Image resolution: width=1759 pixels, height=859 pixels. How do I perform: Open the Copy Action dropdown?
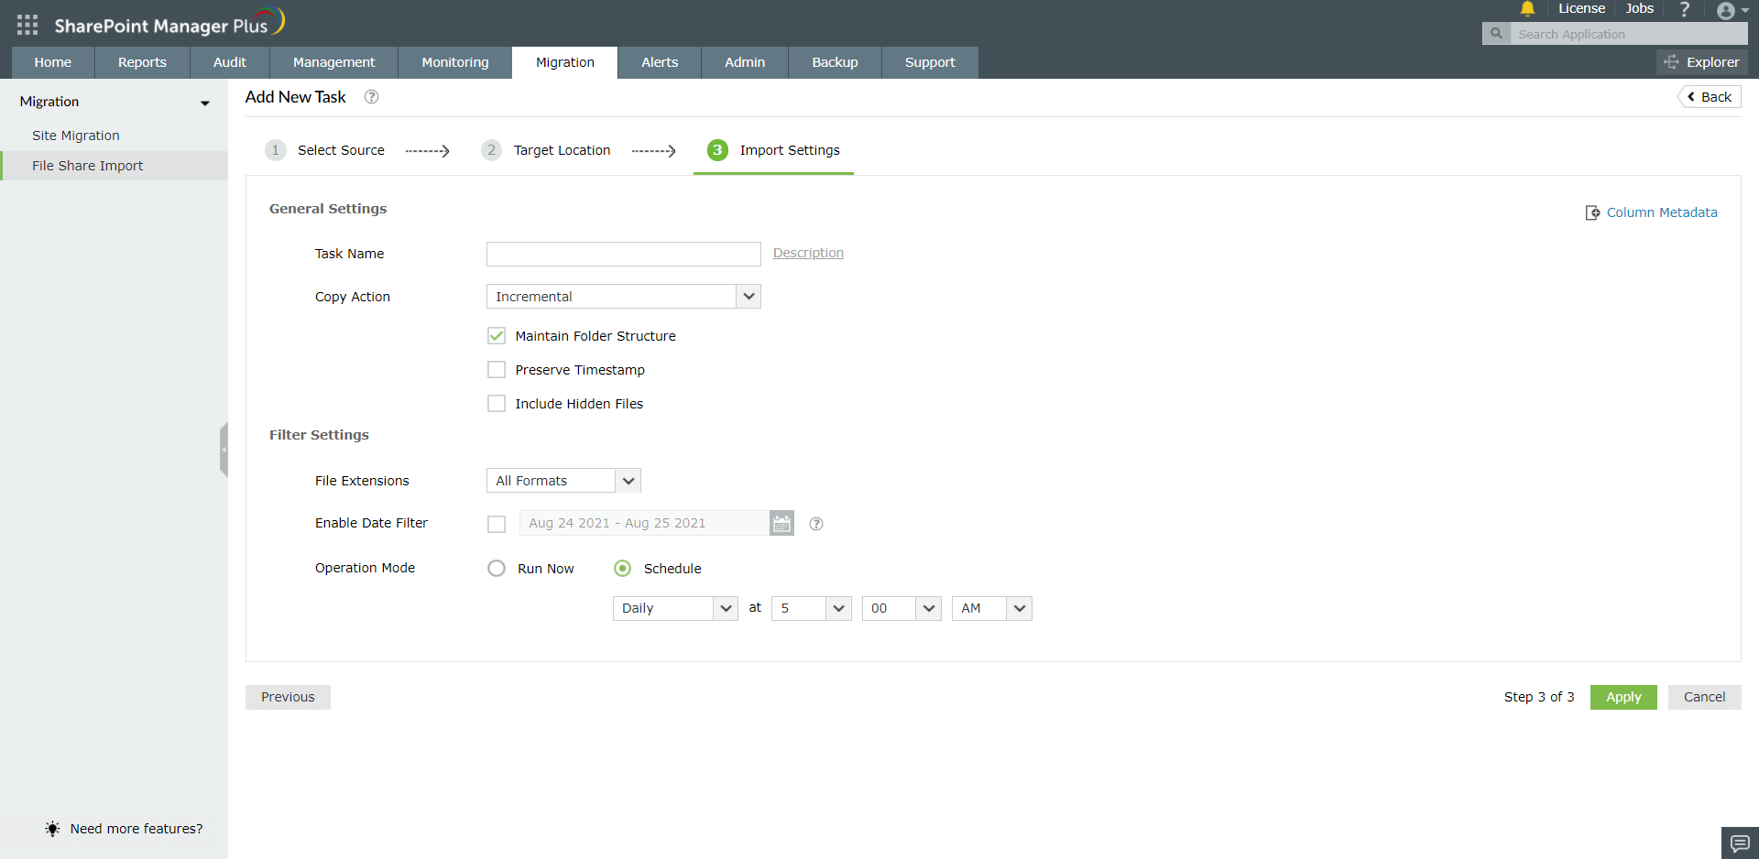pos(624,297)
